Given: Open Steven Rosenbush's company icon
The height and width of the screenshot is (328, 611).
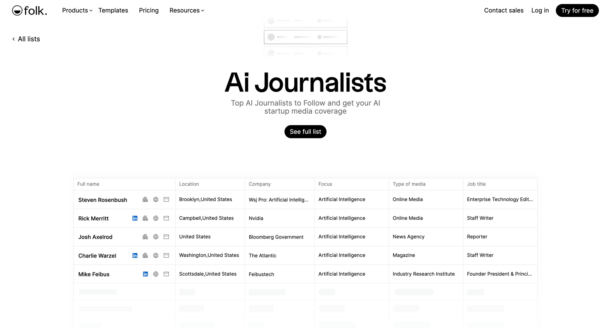Looking at the screenshot, I should coord(145,199).
